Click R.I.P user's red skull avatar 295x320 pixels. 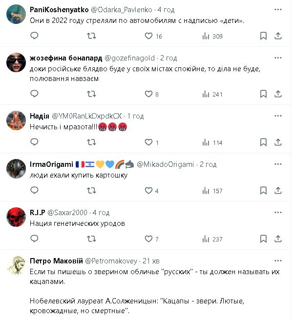[x=16, y=217]
